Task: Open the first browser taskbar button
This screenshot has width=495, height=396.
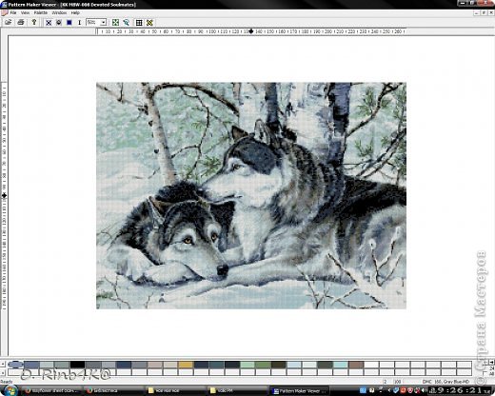Action: tap(51, 390)
